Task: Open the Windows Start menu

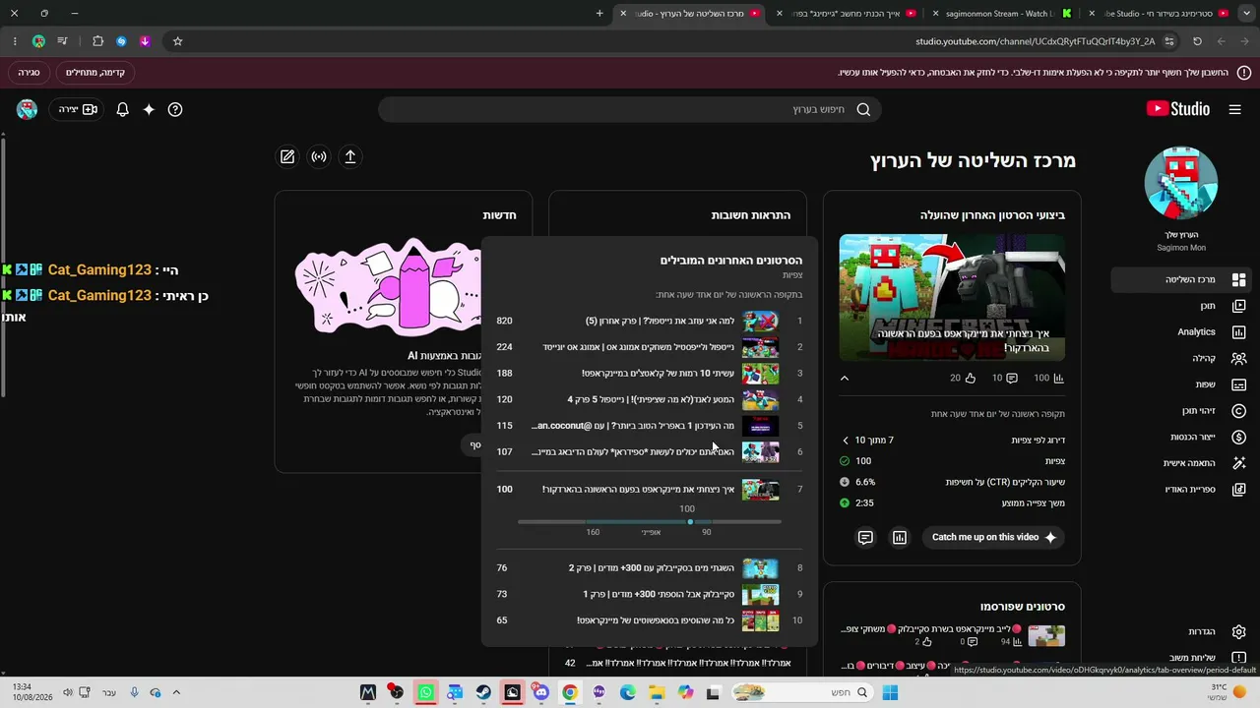Action: pyautogui.click(x=890, y=692)
